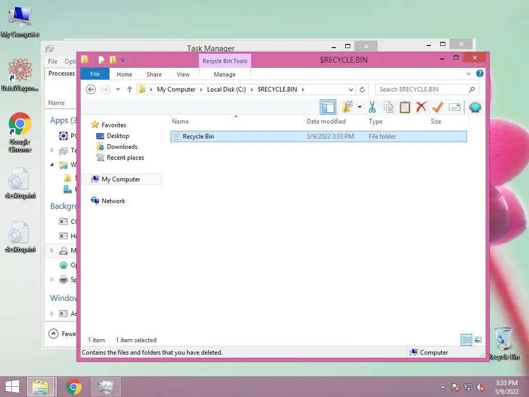Open the View ribbon tab
Viewport: 529px width, 397px height.
click(183, 74)
